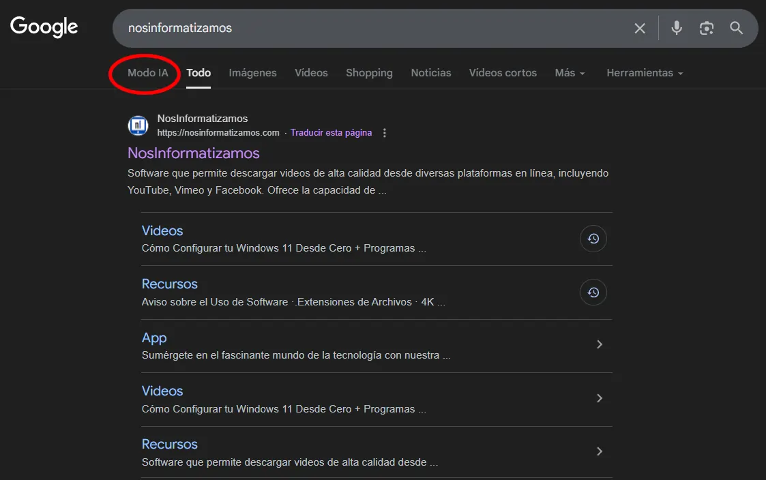766x480 pixels.
Task: Click the https://nosinformatizamos.com URL text
Action: coord(218,133)
